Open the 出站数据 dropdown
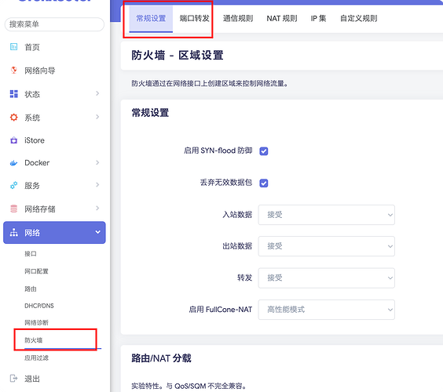Viewport: 443px width, 392px height. coord(326,246)
